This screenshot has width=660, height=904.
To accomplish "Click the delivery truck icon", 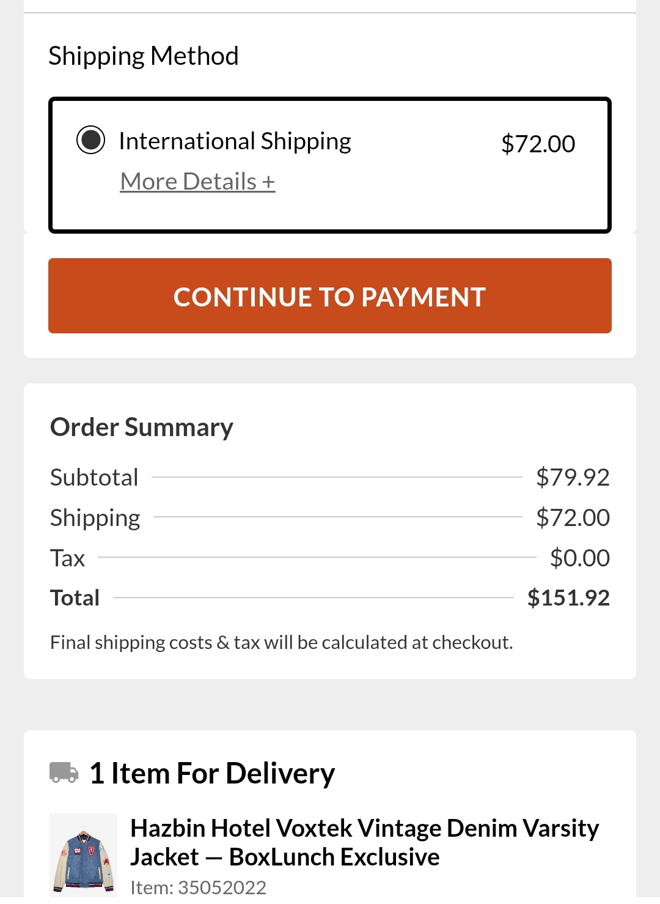I will tap(64, 772).
